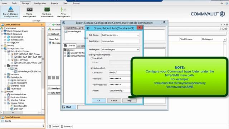Click the Password field
This screenshot has height=129, width=229.
coord(120,78)
